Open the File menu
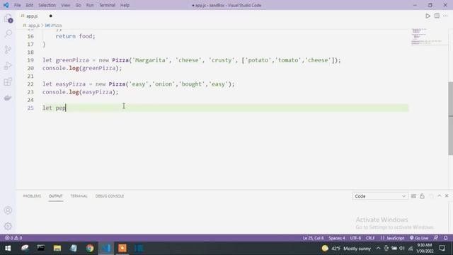453x255 pixels. pos(17,5)
